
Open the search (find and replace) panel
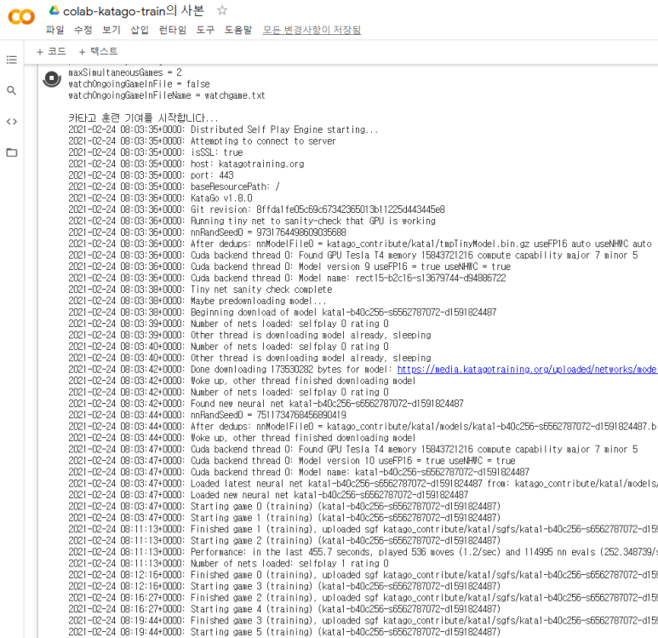12,90
